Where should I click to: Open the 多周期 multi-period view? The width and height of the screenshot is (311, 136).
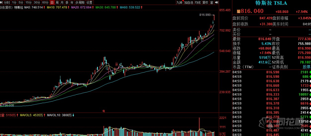click(80, 3)
